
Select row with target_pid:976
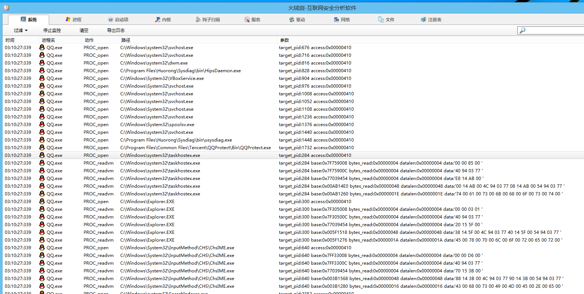(293, 86)
